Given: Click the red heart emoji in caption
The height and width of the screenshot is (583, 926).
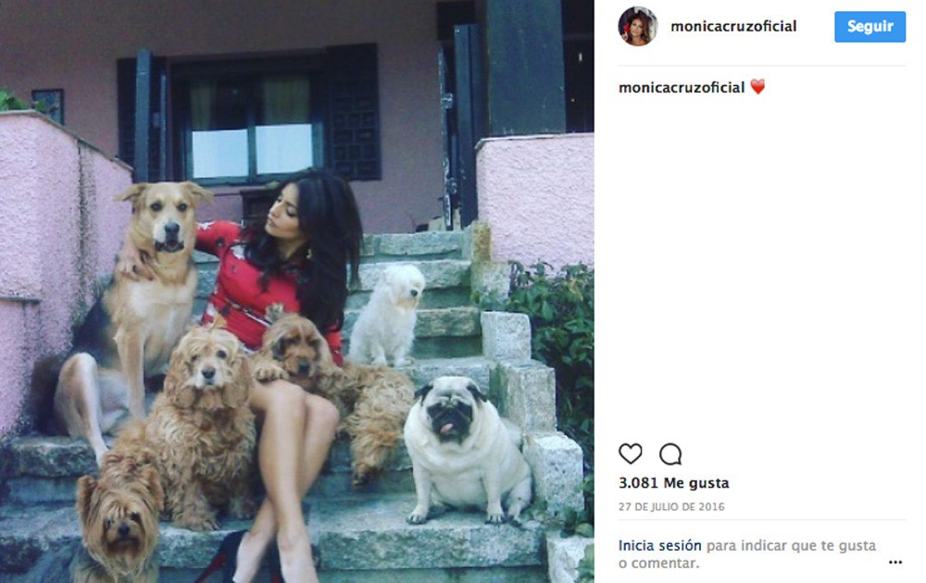Looking at the screenshot, I should tap(757, 87).
